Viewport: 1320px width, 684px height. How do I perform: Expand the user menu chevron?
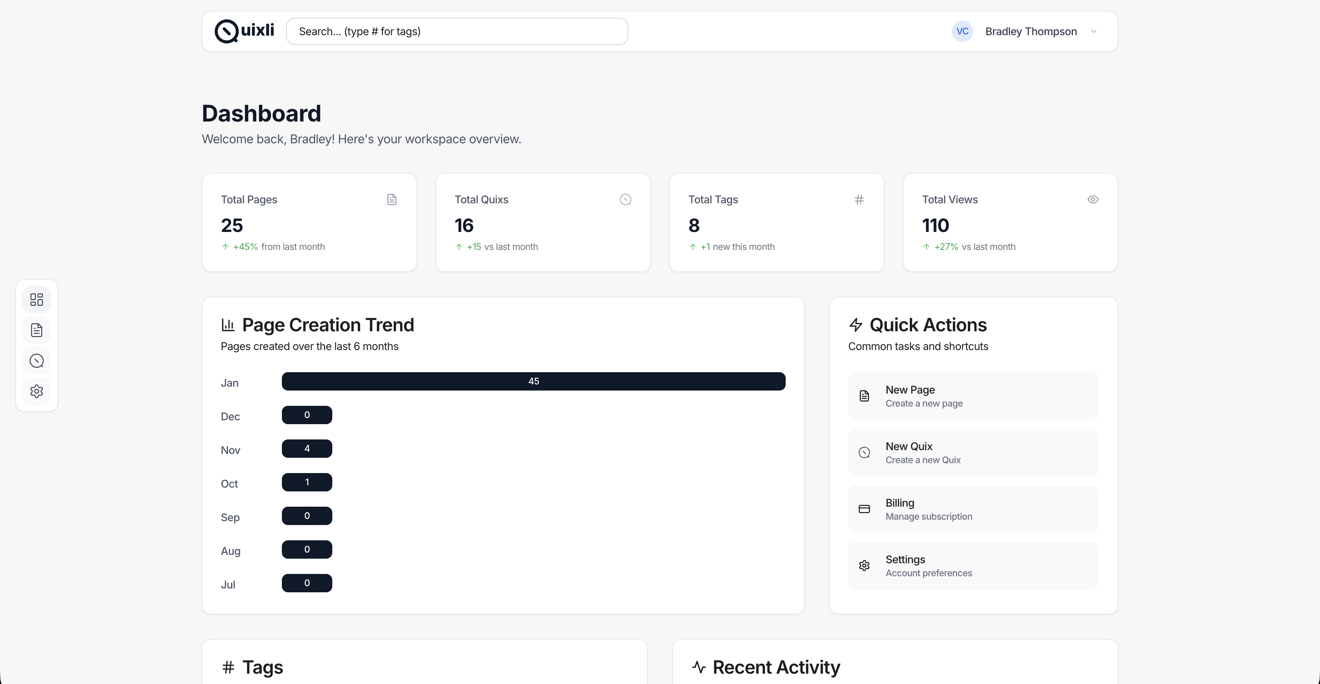(1094, 31)
